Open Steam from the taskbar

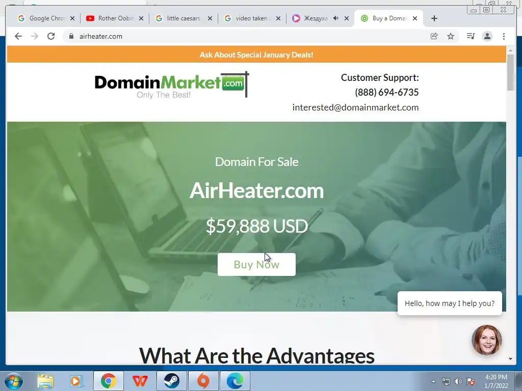(171, 381)
